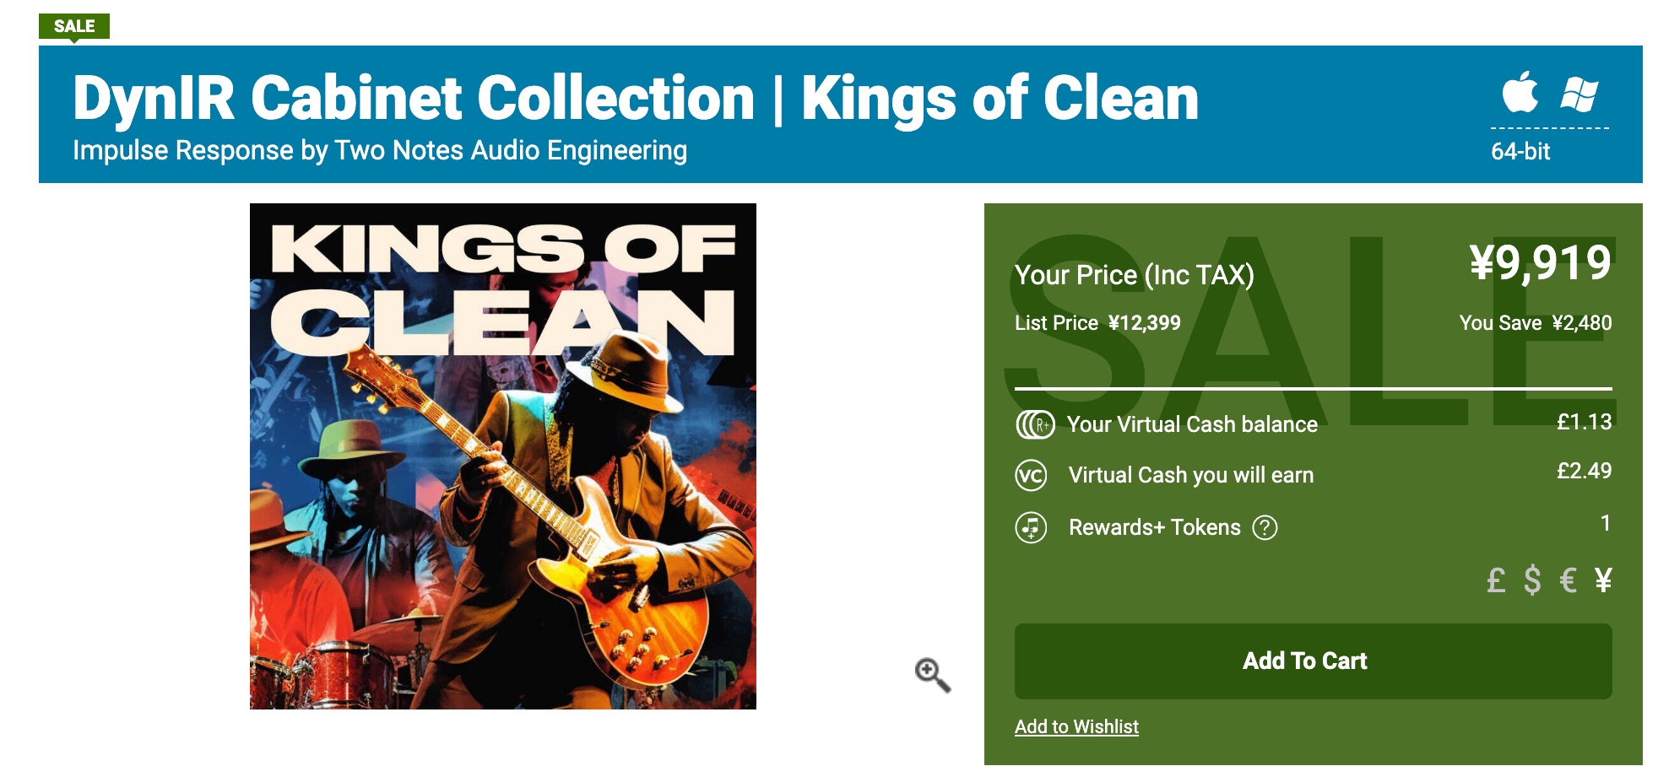The height and width of the screenshot is (766, 1658).
Task: Click the ¥9,919 sale price
Action: pos(1540,263)
